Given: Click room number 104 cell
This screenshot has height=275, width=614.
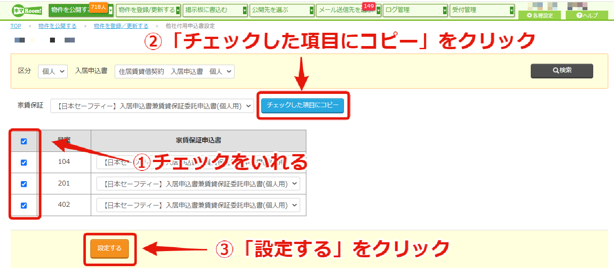Looking at the screenshot, I should (x=64, y=162).
